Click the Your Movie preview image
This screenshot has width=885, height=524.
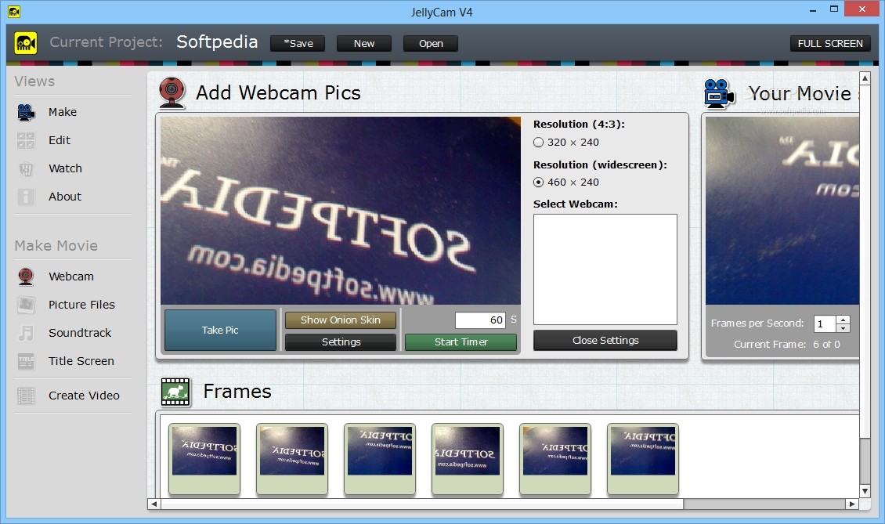(782, 211)
